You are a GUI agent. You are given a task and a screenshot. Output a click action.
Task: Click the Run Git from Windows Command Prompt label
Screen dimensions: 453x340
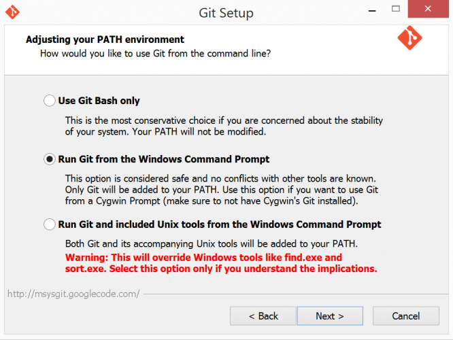tap(164, 159)
